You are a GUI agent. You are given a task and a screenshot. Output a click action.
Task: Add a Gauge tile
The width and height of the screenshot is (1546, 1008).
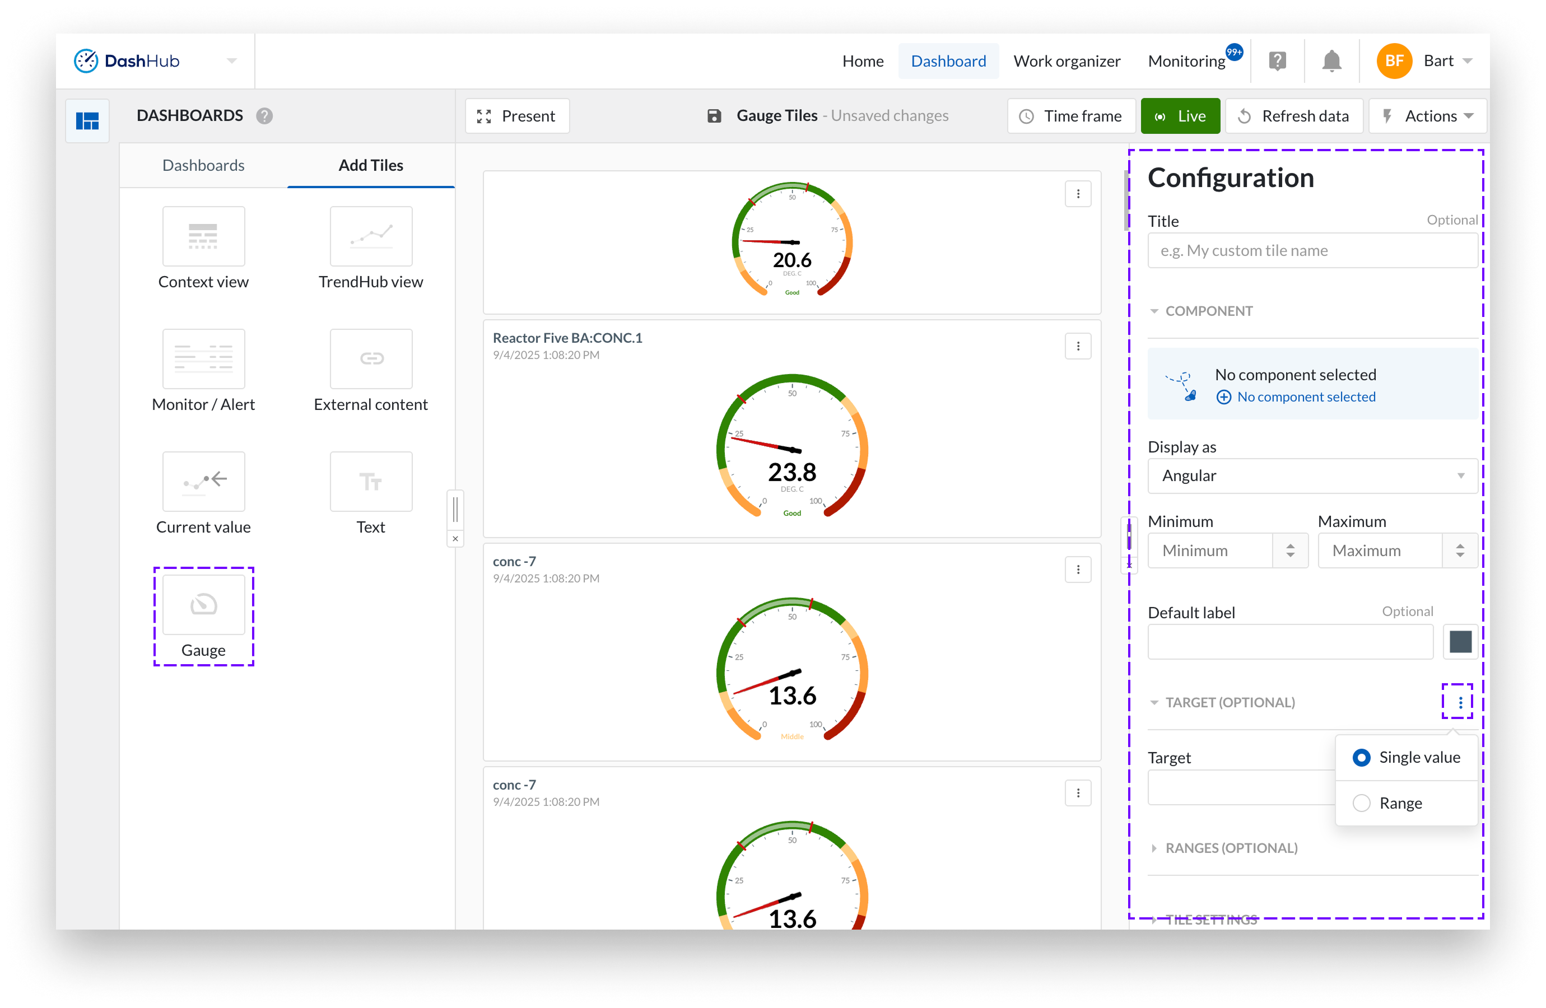pos(203,605)
